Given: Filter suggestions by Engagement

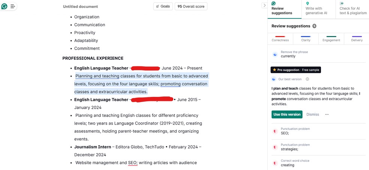Looking at the screenshot, I should click(x=331, y=39).
